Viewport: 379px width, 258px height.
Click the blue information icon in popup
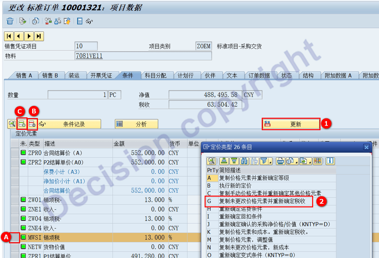[330, 161]
